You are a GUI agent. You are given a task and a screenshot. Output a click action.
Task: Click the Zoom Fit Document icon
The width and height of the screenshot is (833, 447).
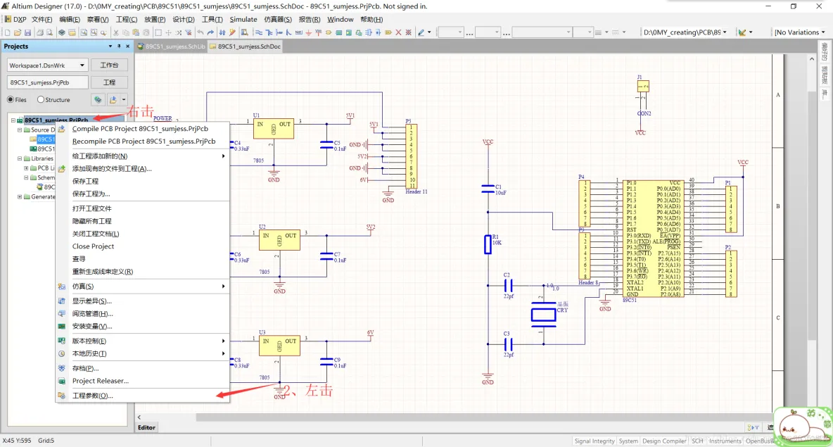click(x=84, y=32)
